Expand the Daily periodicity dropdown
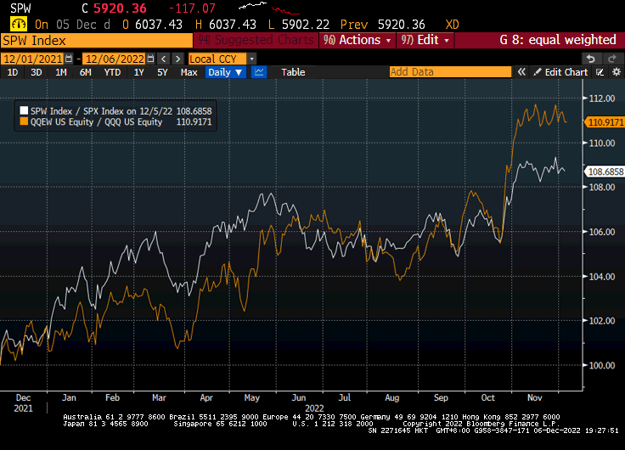 tap(225, 72)
